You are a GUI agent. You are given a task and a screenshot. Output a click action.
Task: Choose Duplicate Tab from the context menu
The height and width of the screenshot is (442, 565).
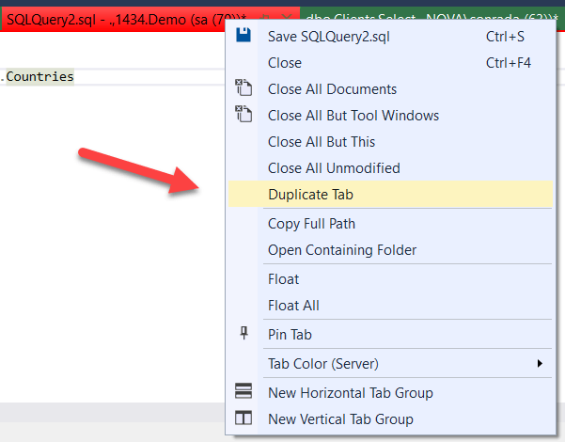point(310,195)
